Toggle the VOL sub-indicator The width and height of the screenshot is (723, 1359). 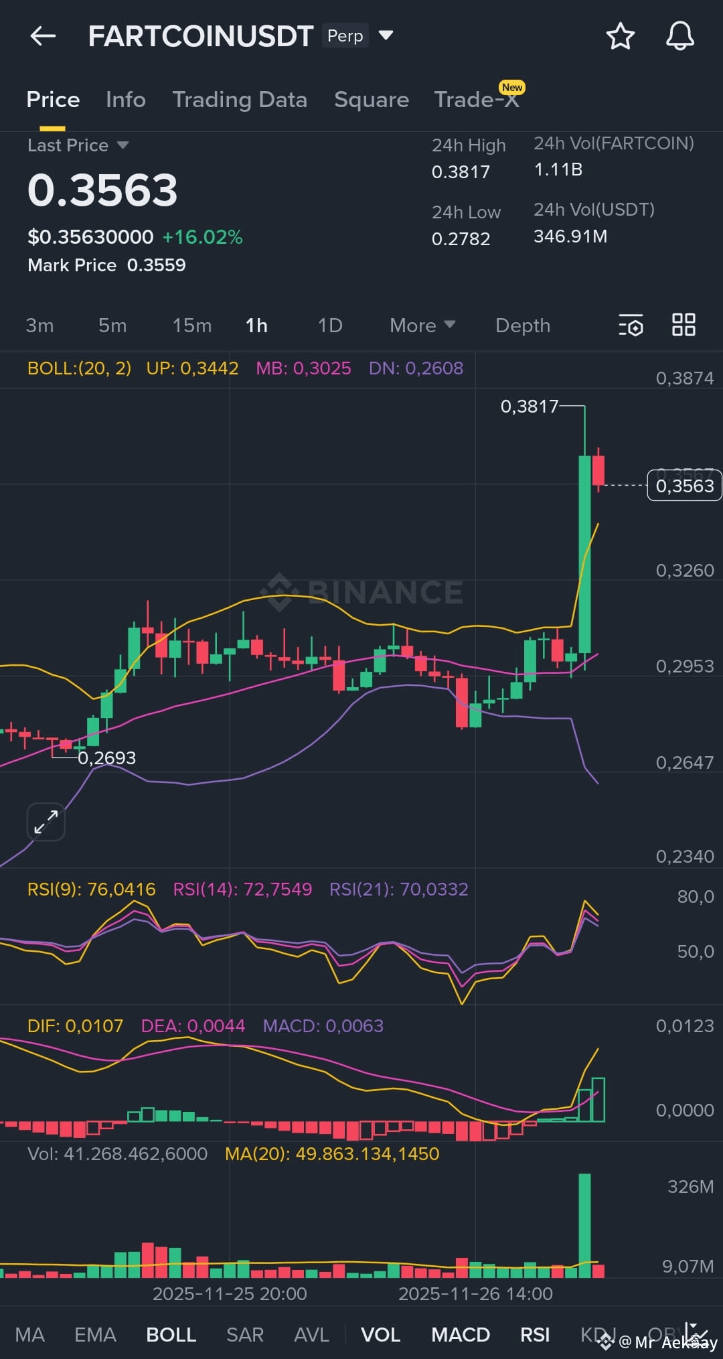[380, 1335]
